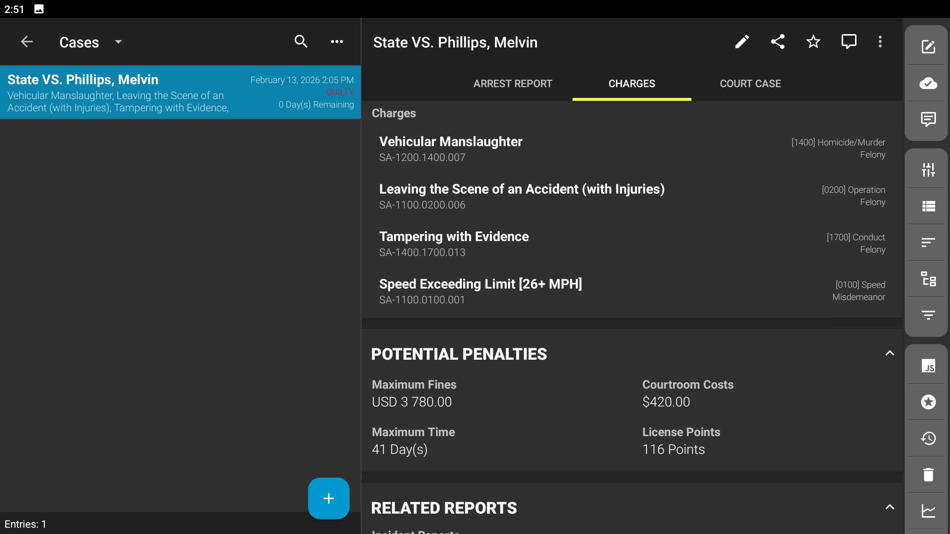Switch to the Arrest Report tab
This screenshot has width=950, height=534.
513,84
